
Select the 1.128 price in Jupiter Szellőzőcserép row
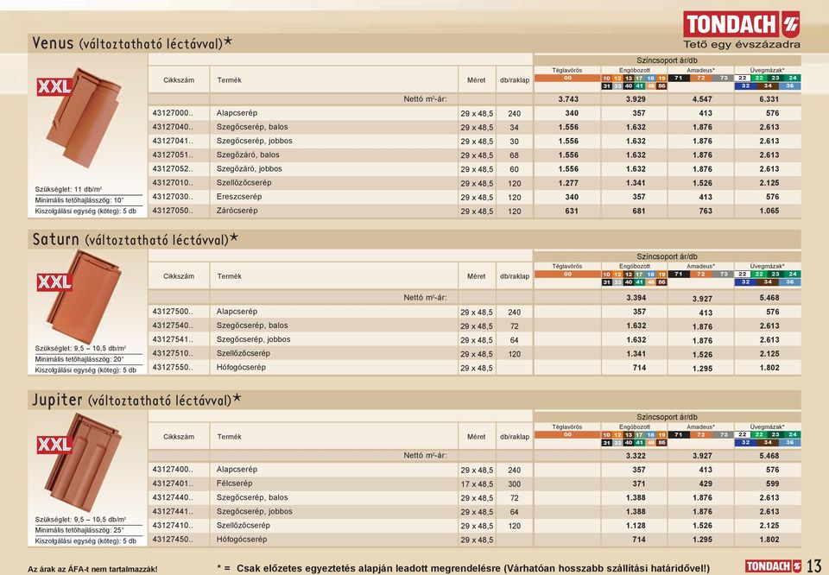click(x=636, y=526)
